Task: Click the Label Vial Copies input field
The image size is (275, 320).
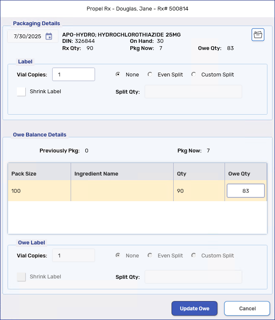Action: coord(74,74)
